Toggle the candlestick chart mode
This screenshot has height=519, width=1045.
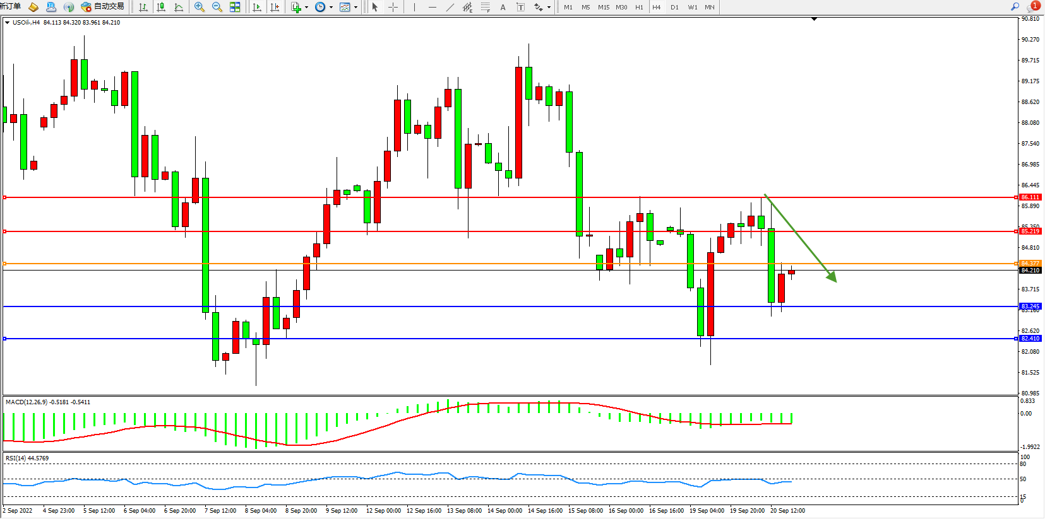[x=161, y=7]
